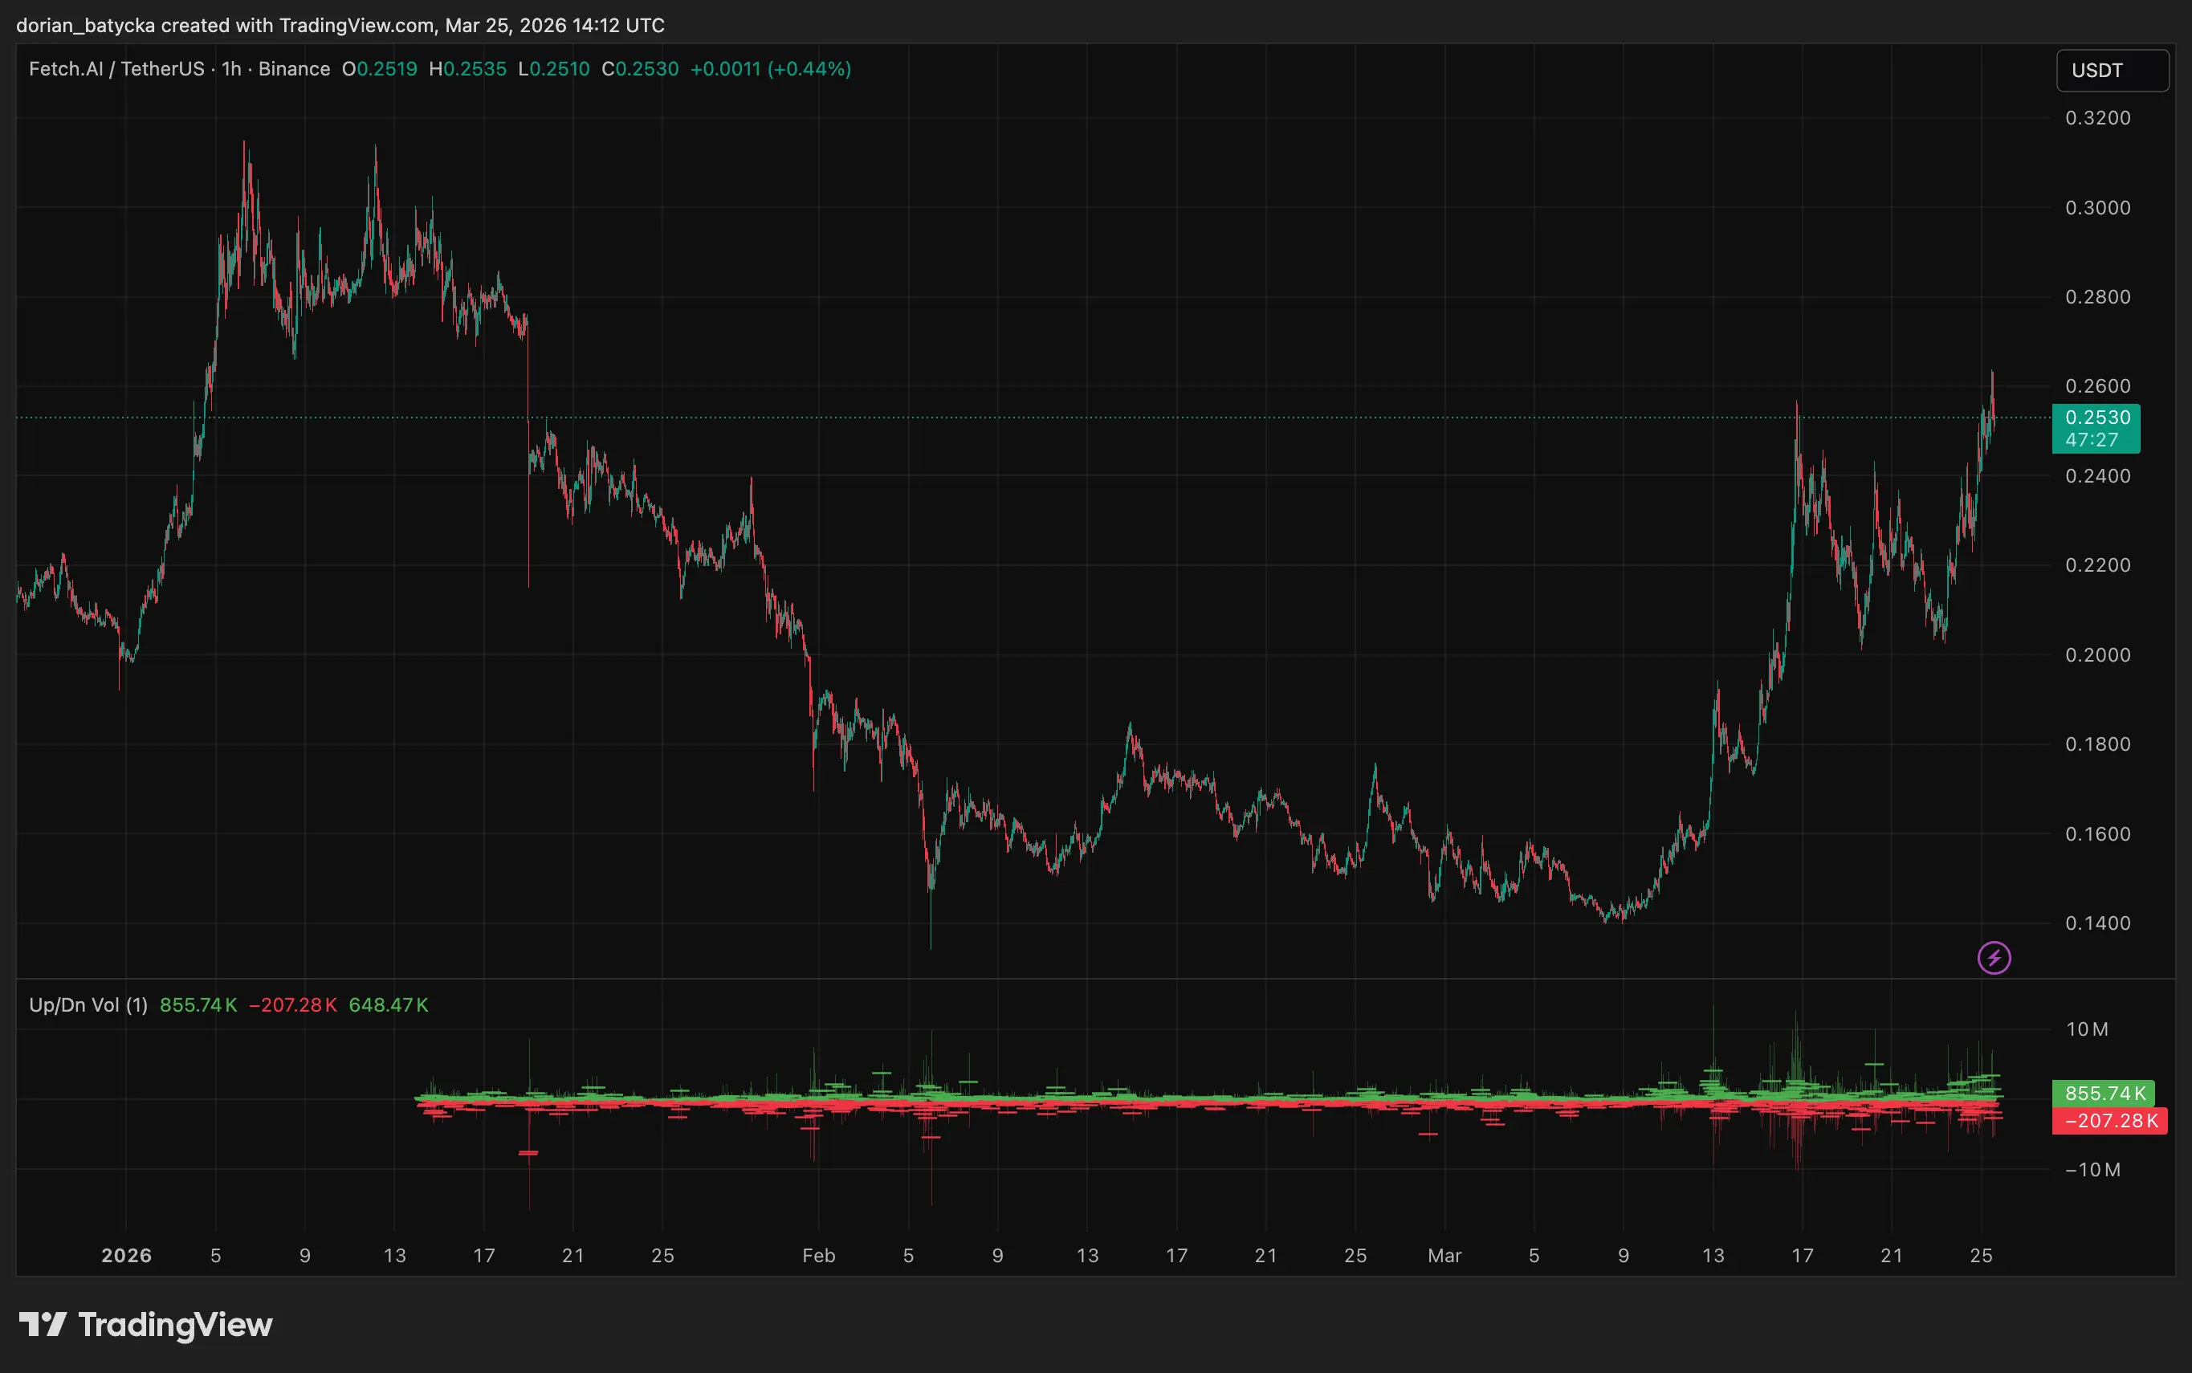
Task: Select the Feb label on the time axis
Action: (819, 1256)
